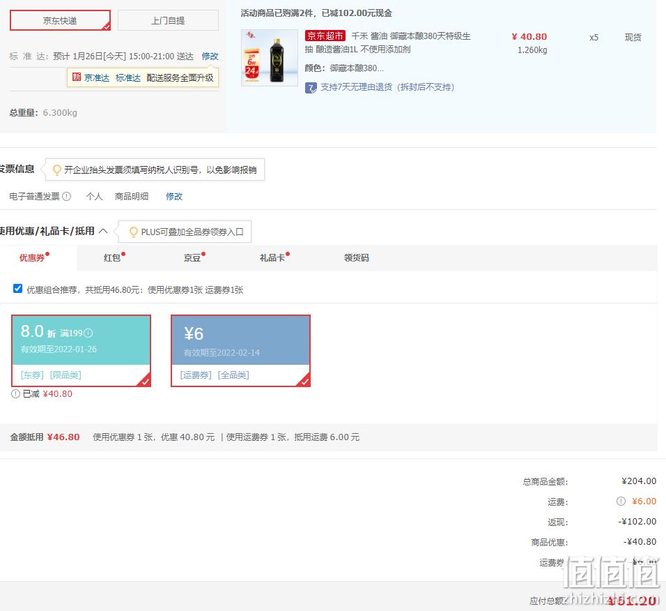This screenshot has width=666, height=611.
Task: Click the 总商品金额 ¥204.00 value
Action: (639, 481)
